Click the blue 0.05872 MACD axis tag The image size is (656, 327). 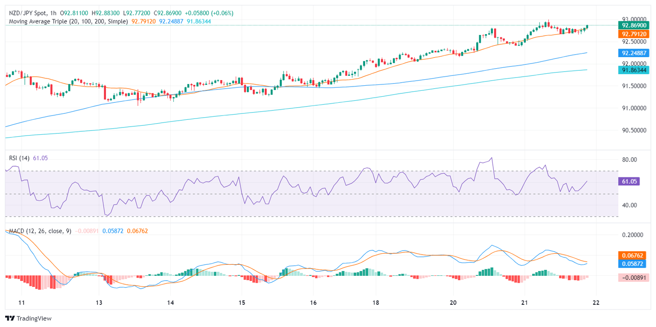[633, 264]
